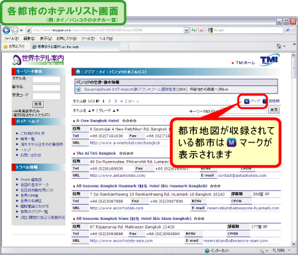Click the green Refresh page icon
The image size is (298, 255).
193,30
